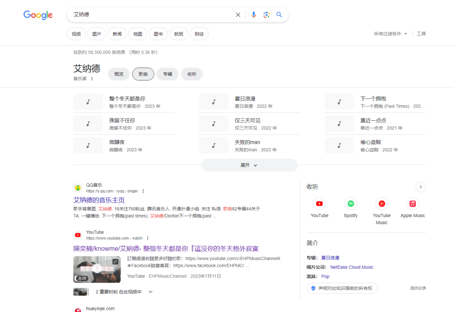
Task: Listen on YouTube in 收听 panel
Action: coord(319,208)
